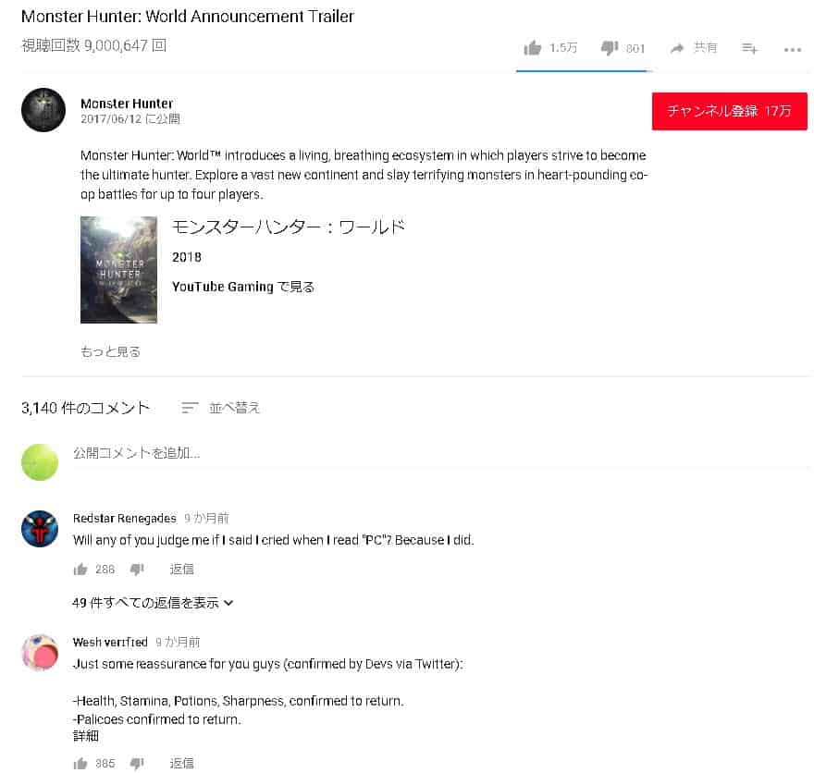Image resolution: width=814 pixels, height=773 pixels.
Task: Open the add-to-playlist icon
Action: pos(749,48)
